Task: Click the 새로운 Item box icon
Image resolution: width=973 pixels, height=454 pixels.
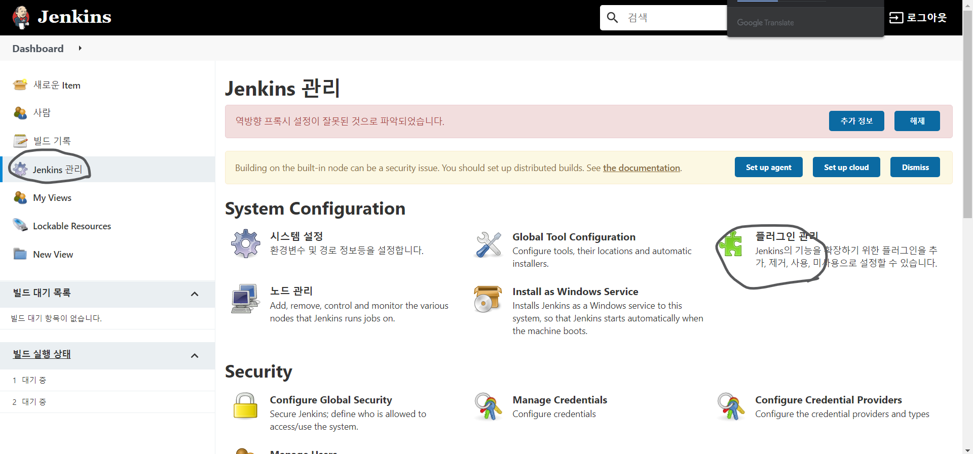Action: [x=20, y=85]
